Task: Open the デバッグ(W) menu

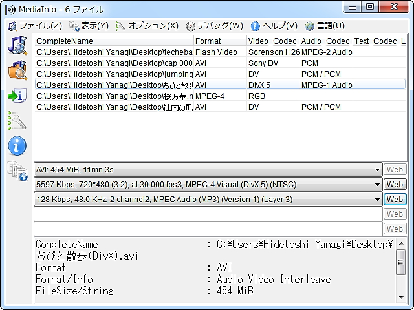Action: coord(214,26)
